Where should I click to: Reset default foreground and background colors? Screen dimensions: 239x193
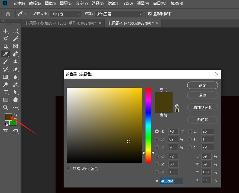(x=6, y=124)
